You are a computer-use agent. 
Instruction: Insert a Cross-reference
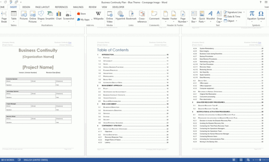[x=142, y=17]
